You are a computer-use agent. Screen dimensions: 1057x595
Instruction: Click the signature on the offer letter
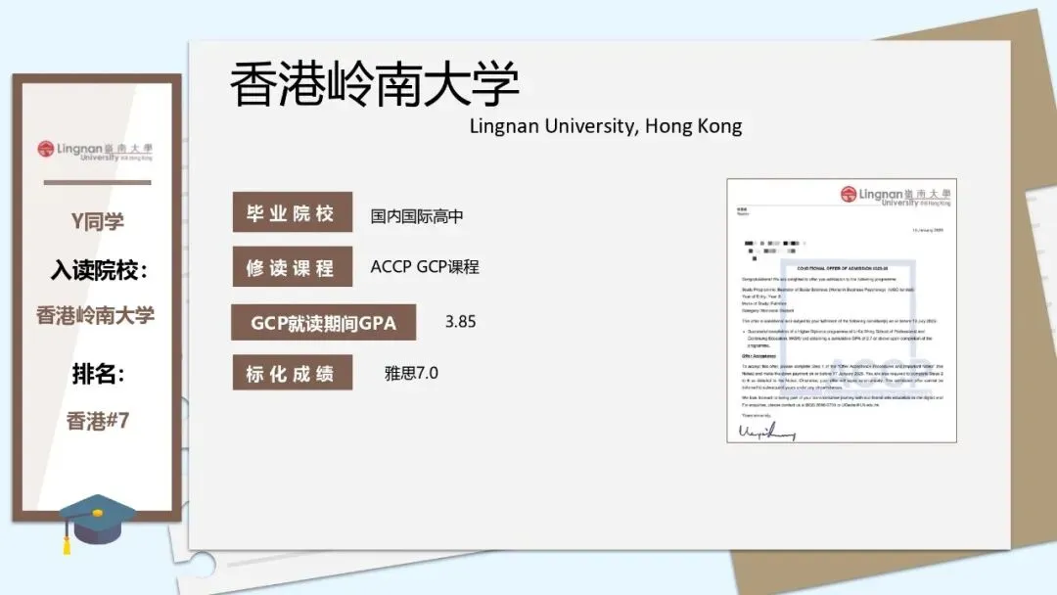(767, 432)
